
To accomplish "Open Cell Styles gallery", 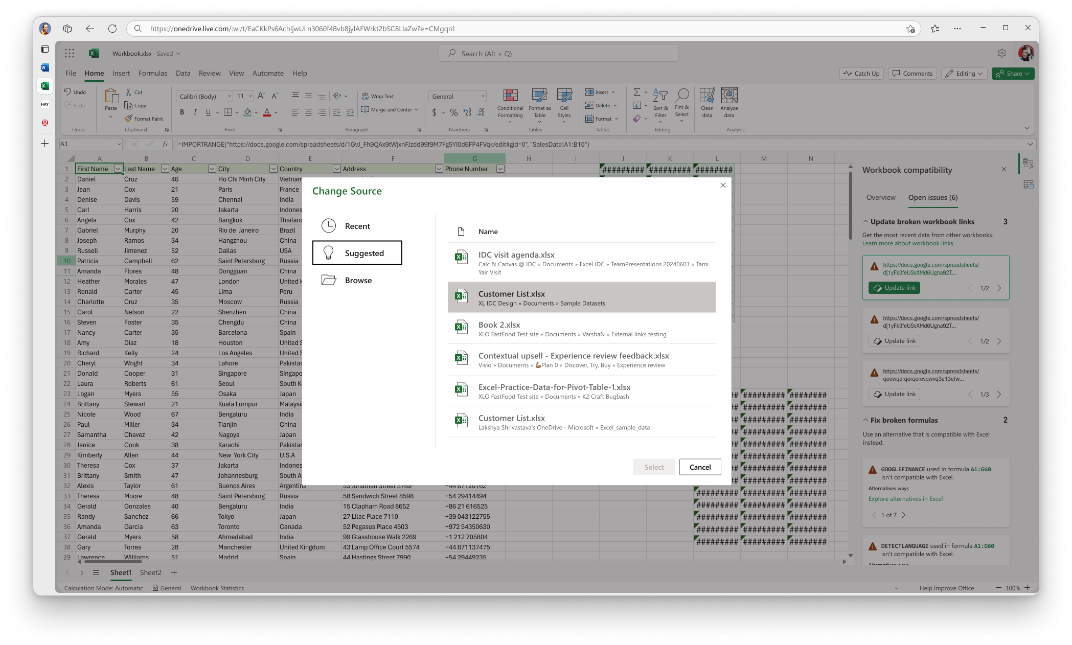I will tap(564, 105).
